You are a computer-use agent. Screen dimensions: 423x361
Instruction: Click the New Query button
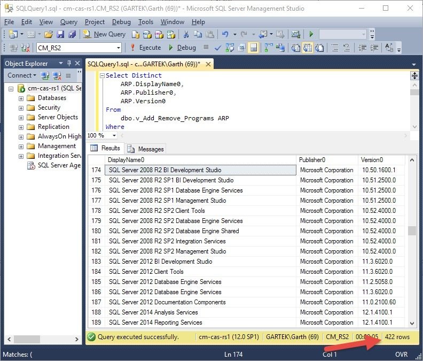tap(104, 34)
